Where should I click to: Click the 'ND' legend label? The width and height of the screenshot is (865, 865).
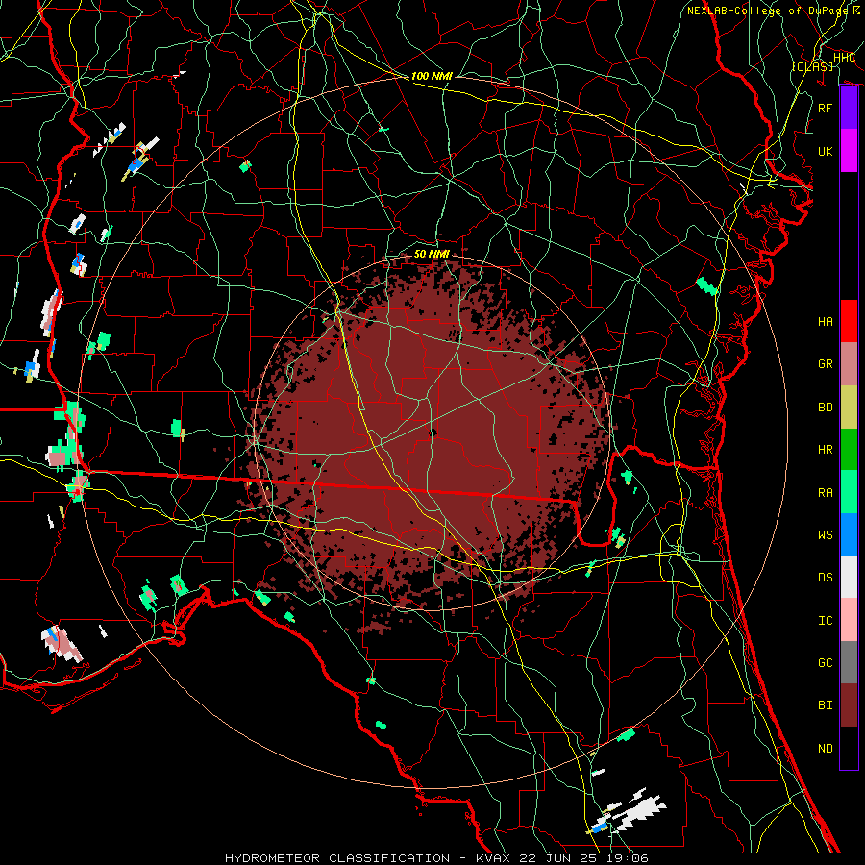pos(826,749)
